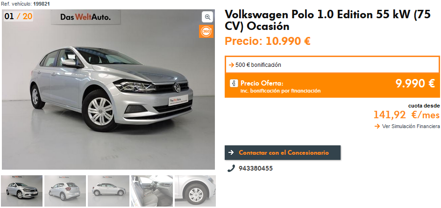The image size is (441, 208).
Task: Launch the 360 degree view icon
Action: (206, 31)
